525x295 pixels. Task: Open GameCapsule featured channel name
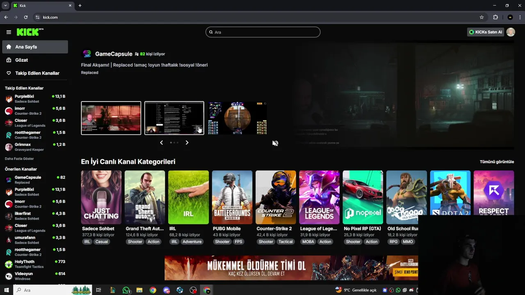[114, 54]
